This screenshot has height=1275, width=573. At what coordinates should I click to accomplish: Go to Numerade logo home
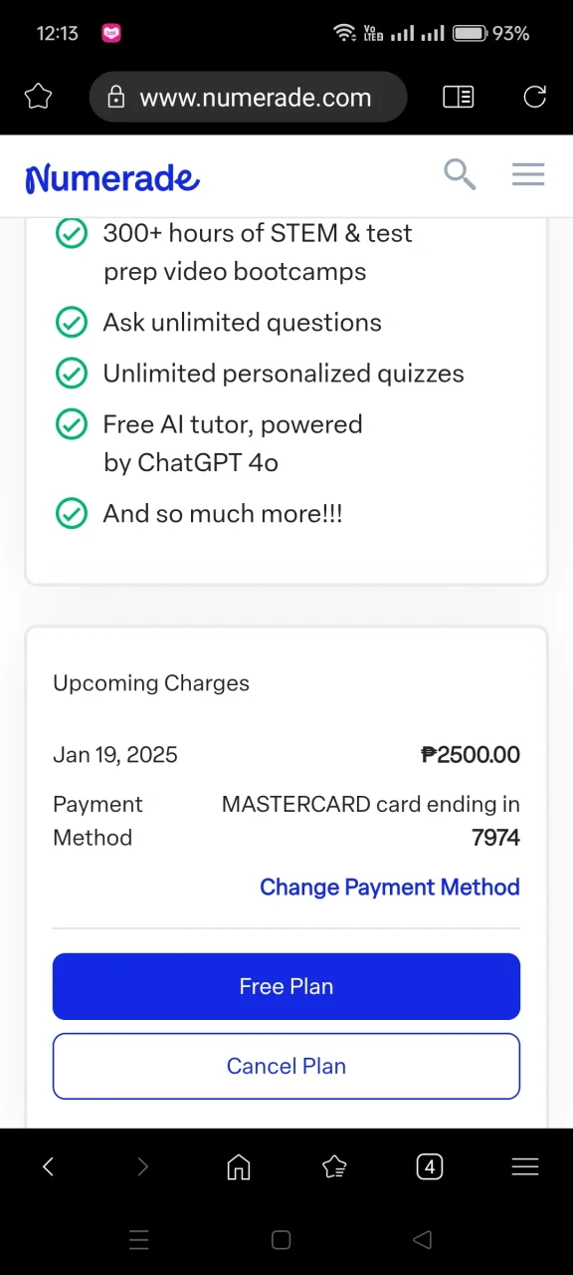pyautogui.click(x=112, y=177)
